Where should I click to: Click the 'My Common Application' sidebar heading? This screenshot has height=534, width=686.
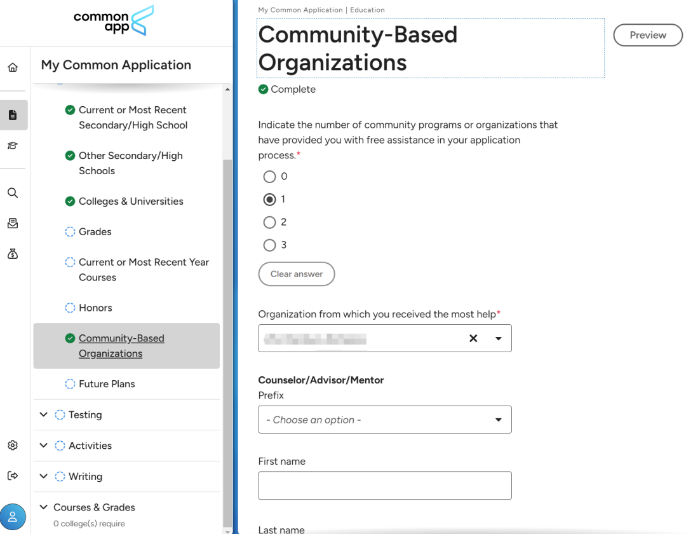coord(116,65)
